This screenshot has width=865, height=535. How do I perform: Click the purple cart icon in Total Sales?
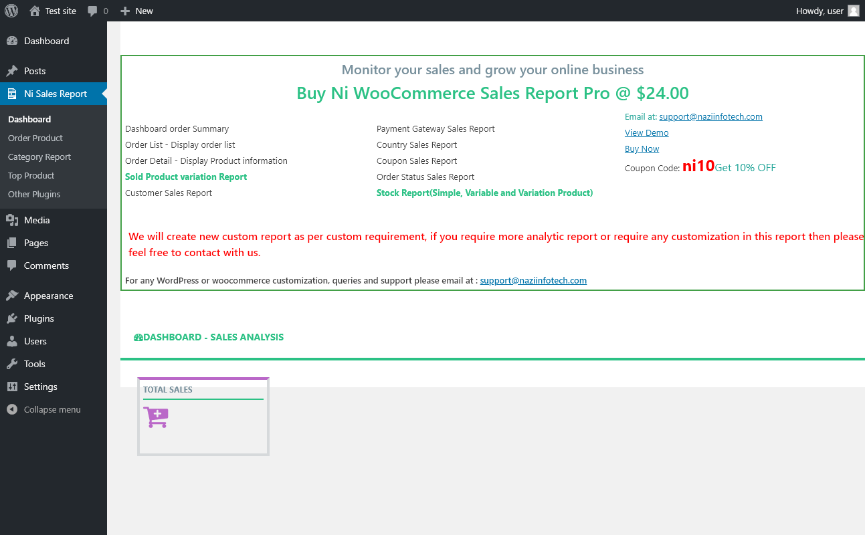point(156,417)
